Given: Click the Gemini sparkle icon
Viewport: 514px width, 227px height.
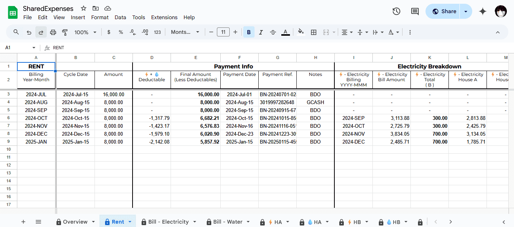Looking at the screenshot, I should [x=483, y=11].
